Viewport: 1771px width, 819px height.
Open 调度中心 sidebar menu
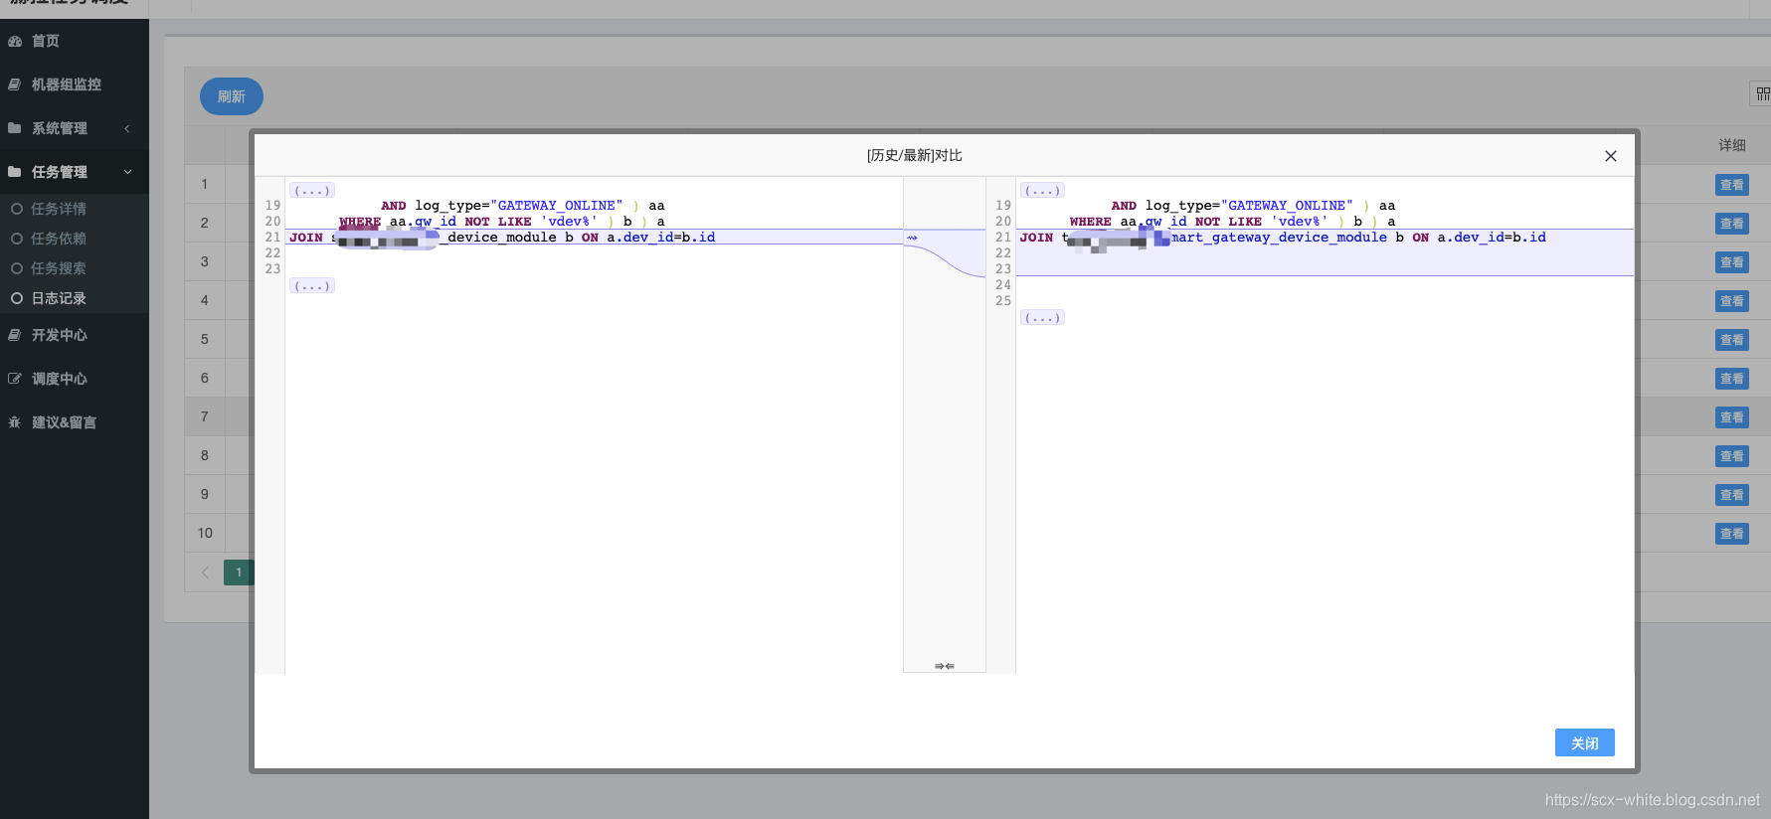coord(60,379)
